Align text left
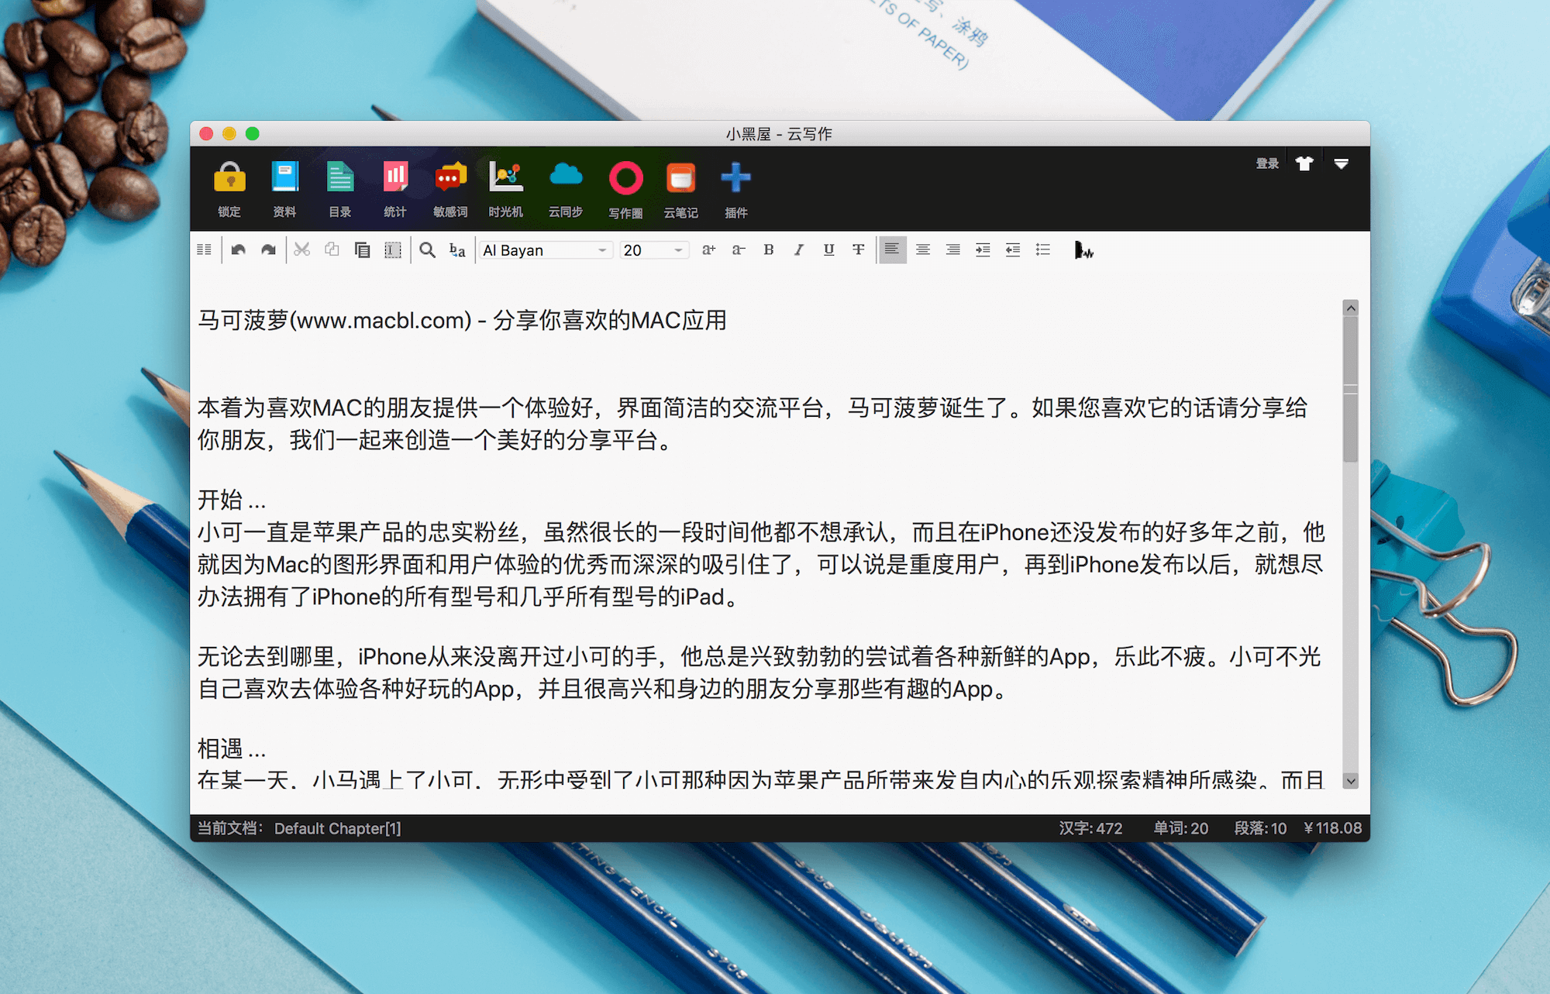Screen dimensions: 1550x994 point(893,249)
